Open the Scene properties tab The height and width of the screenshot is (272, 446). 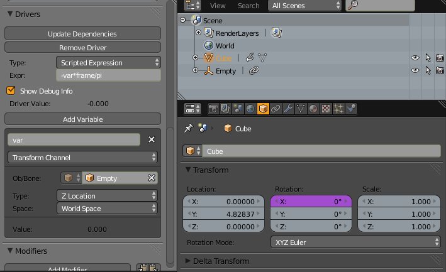point(238,109)
